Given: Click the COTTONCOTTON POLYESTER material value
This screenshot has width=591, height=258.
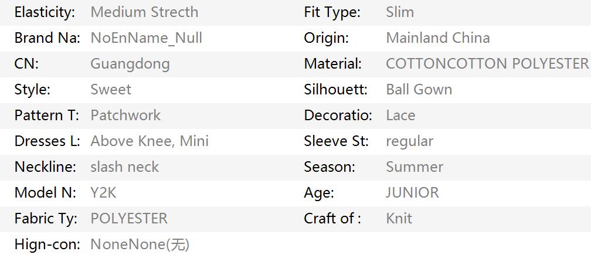Looking at the screenshot, I should 487,64.
